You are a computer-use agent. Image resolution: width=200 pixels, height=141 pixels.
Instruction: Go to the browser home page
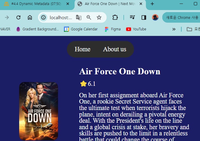point(30,17)
